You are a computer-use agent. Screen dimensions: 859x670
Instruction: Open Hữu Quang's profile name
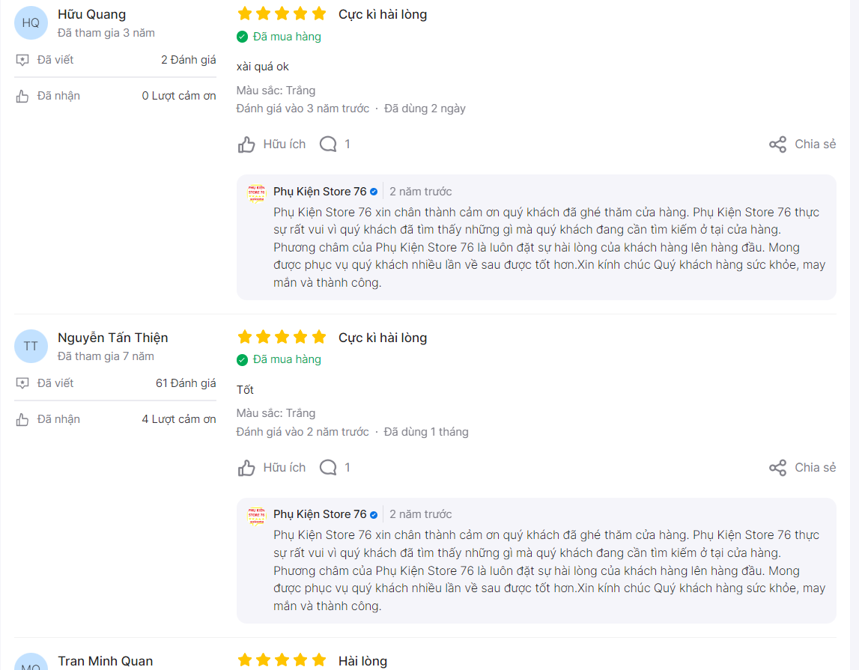click(x=91, y=15)
